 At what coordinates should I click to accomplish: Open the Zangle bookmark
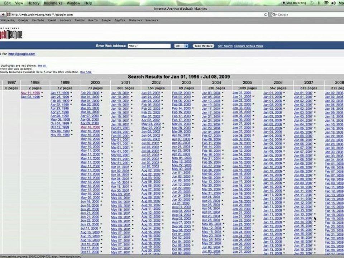tap(106, 20)
